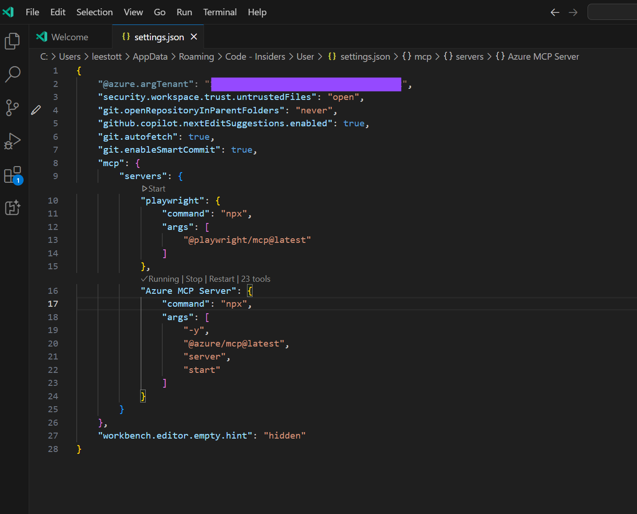This screenshot has height=514, width=637.
Task: Restart the Azure MCP Server
Action: coord(222,279)
